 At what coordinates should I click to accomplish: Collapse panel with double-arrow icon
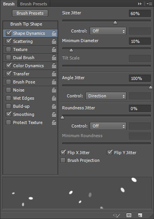click(140, 4)
